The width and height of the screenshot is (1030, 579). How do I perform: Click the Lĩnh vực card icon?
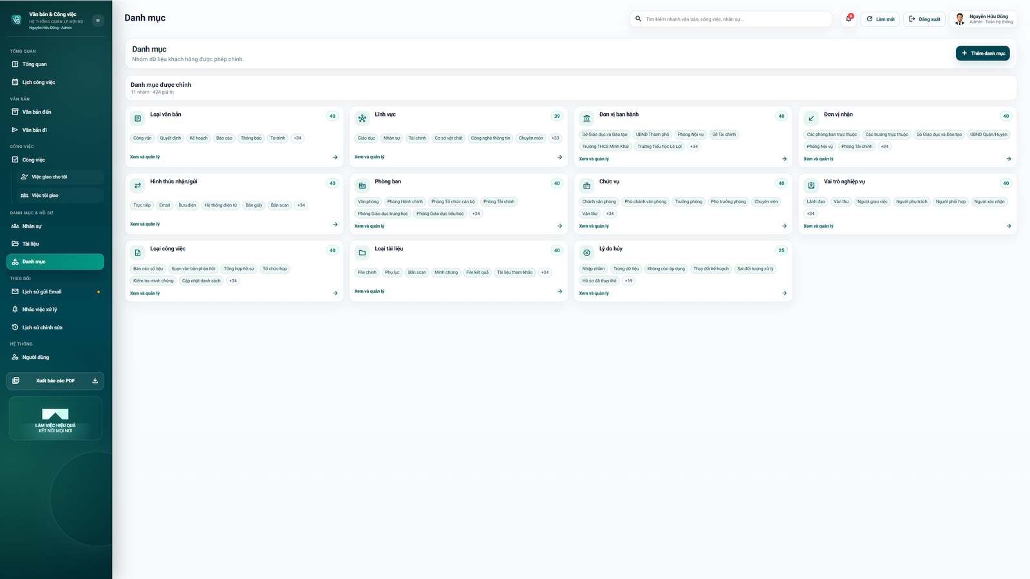pyautogui.click(x=362, y=118)
